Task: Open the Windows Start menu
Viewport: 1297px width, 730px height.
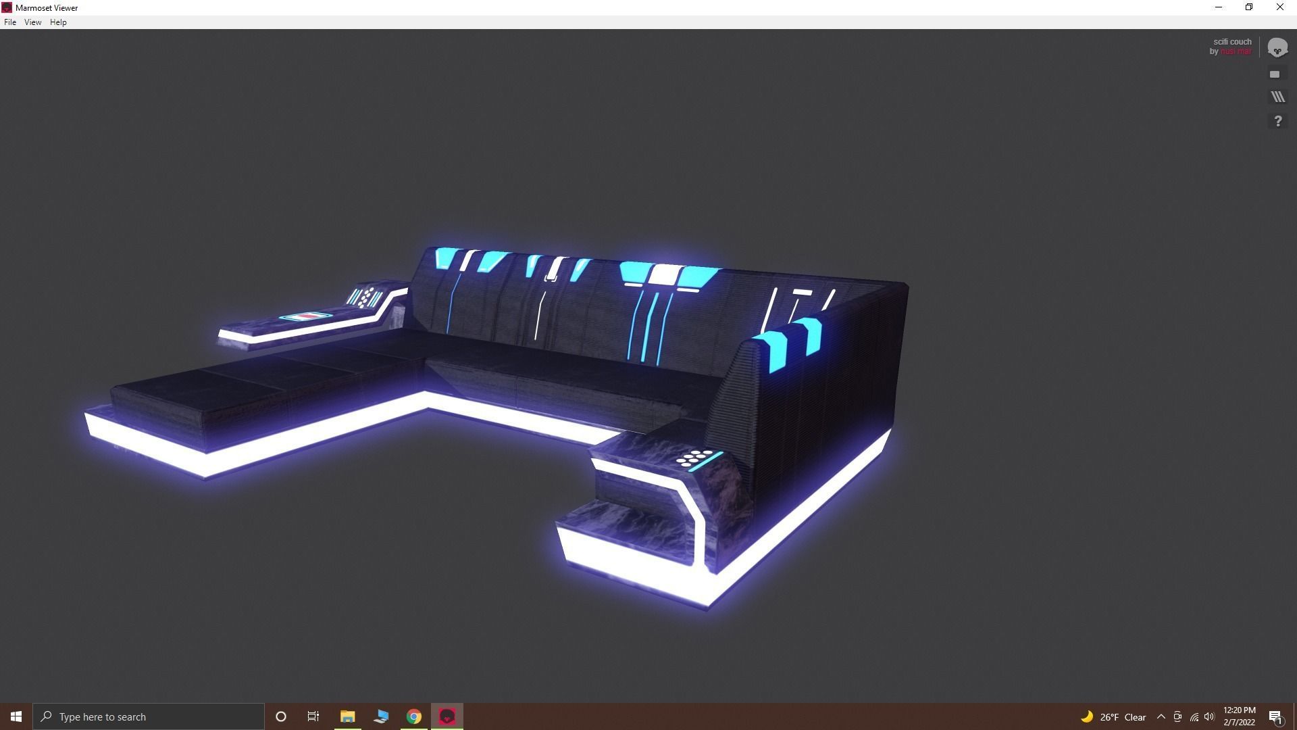Action: [16, 716]
